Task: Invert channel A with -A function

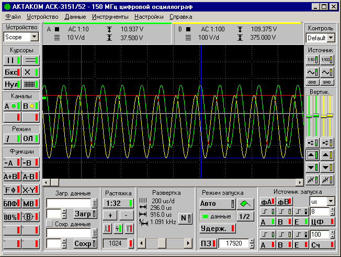Action: click(x=13, y=163)
